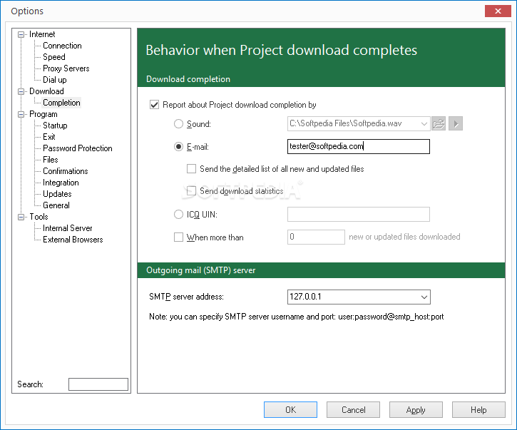This screenshot has width=517, height=430.
Task: Select the Sound radio button
Action: click(x=178, y=124)
